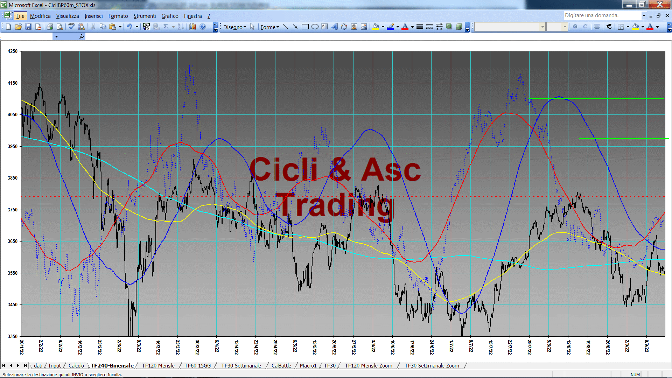Open the Modifica menu
Screen dimensions: 672x378
(x=40, y=16)
